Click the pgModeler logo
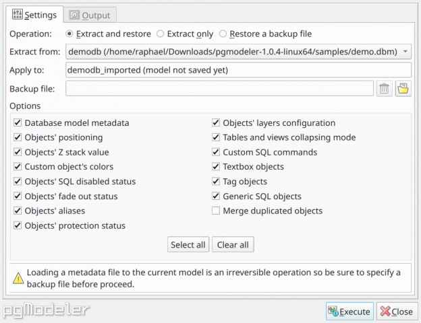Viewport: 421px width, 323px height. coord(46,310)
